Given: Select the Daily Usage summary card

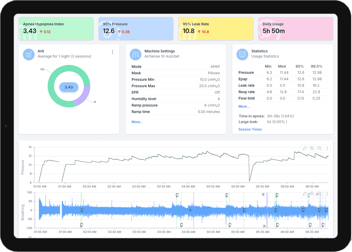Looking at the screenshot, I should coord(296,29).
